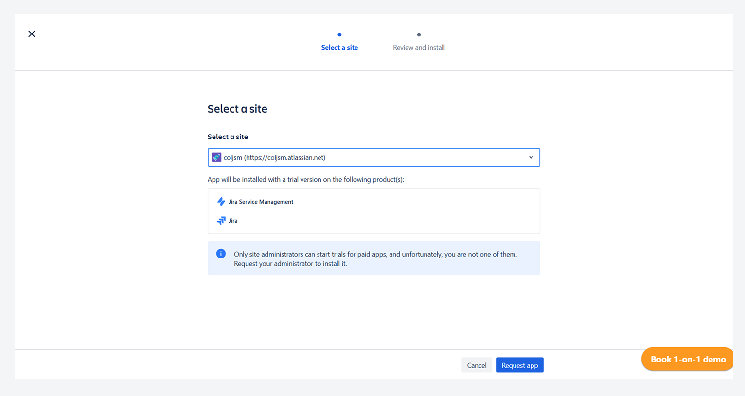Click the Jira product label
The height and width of the screenshot is (396, 745).
coord(233,221)
